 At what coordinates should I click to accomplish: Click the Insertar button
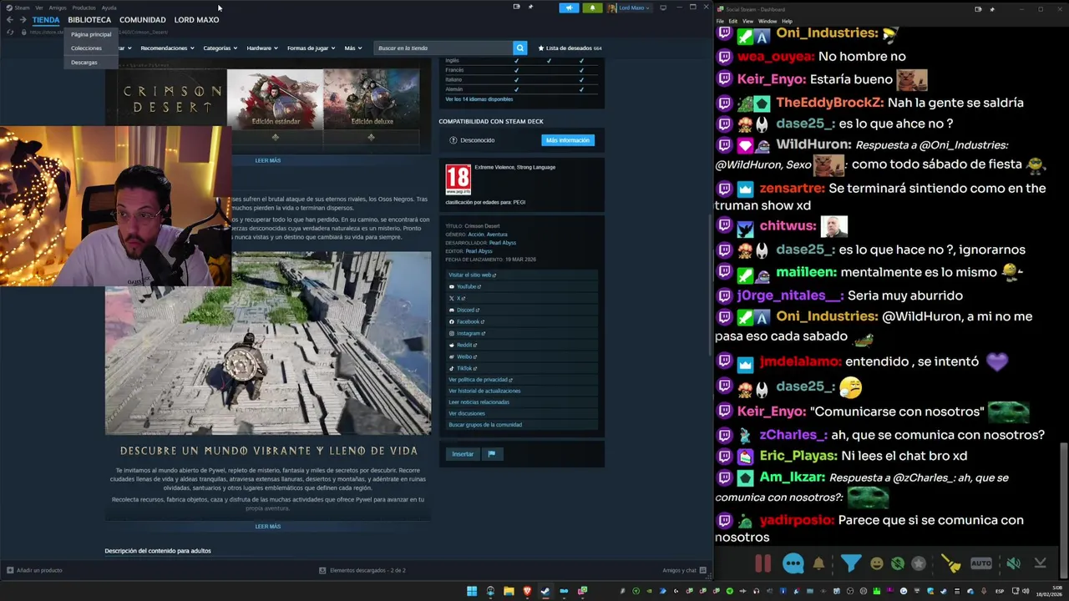pyautogui.click(x=463, y=454)
